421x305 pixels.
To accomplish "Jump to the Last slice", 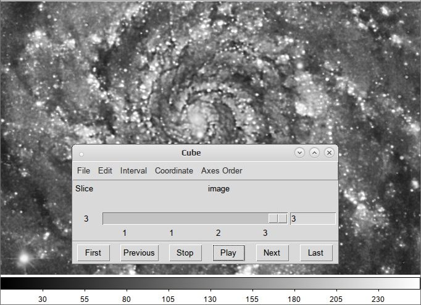I will (316, 253).
